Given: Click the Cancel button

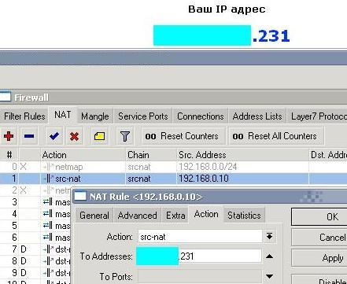Looking at the screenshot, I should [319, 238].
